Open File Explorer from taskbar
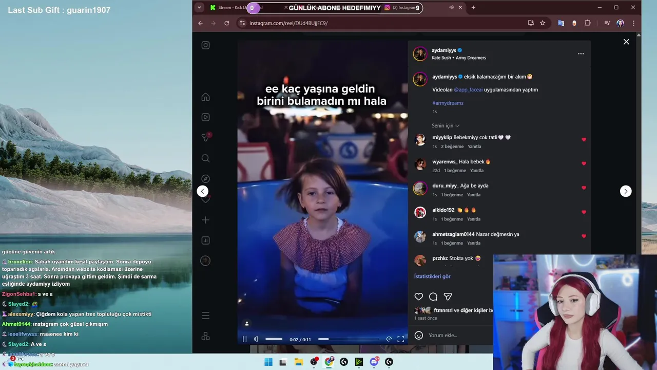Viewport: 657px width, 370px height. click(x=298, y=362)
